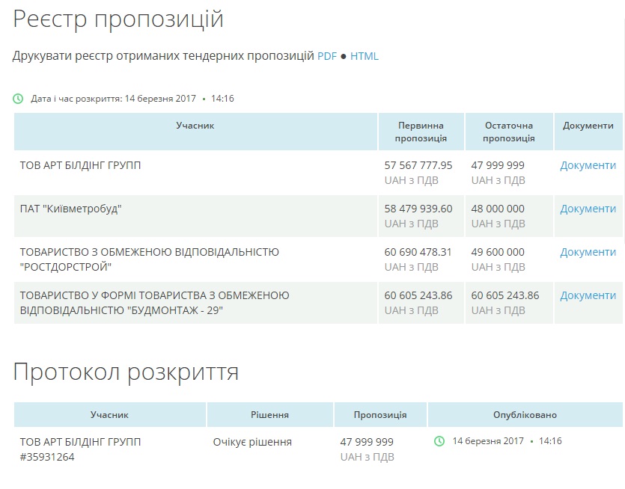This screenshot has width=625, height=489.
Task: Click the Протокол розкриття heading
Action: point(126,372)
